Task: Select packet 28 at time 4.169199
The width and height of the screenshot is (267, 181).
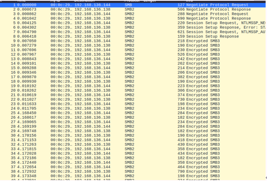Action: 133,126
